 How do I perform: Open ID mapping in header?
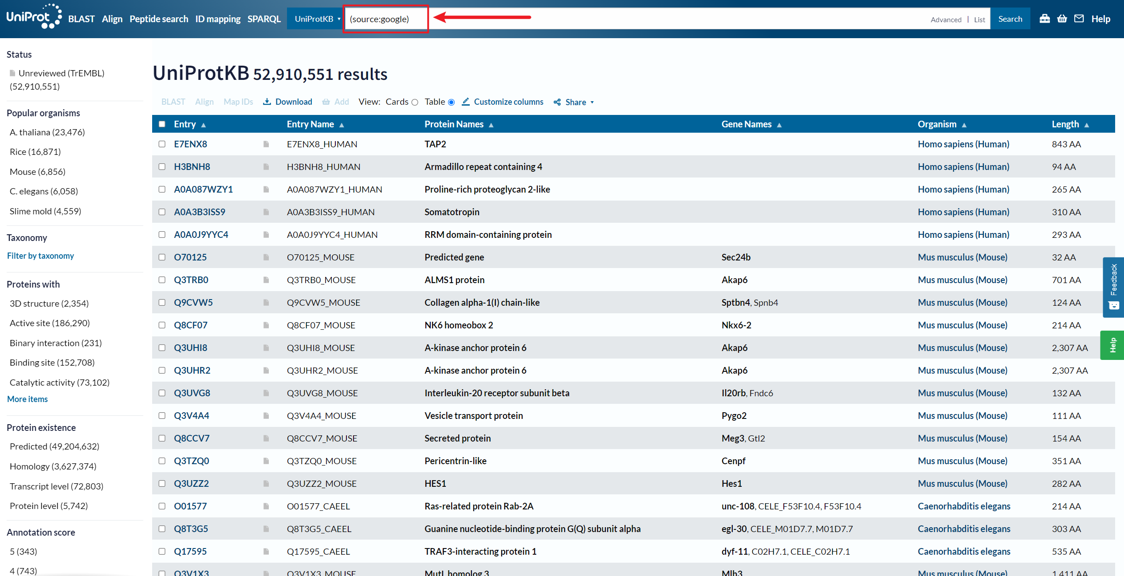pos(218,19)
